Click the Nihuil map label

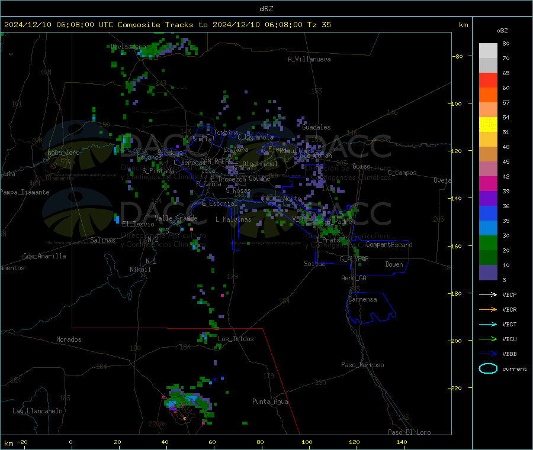tap(140, 270)
